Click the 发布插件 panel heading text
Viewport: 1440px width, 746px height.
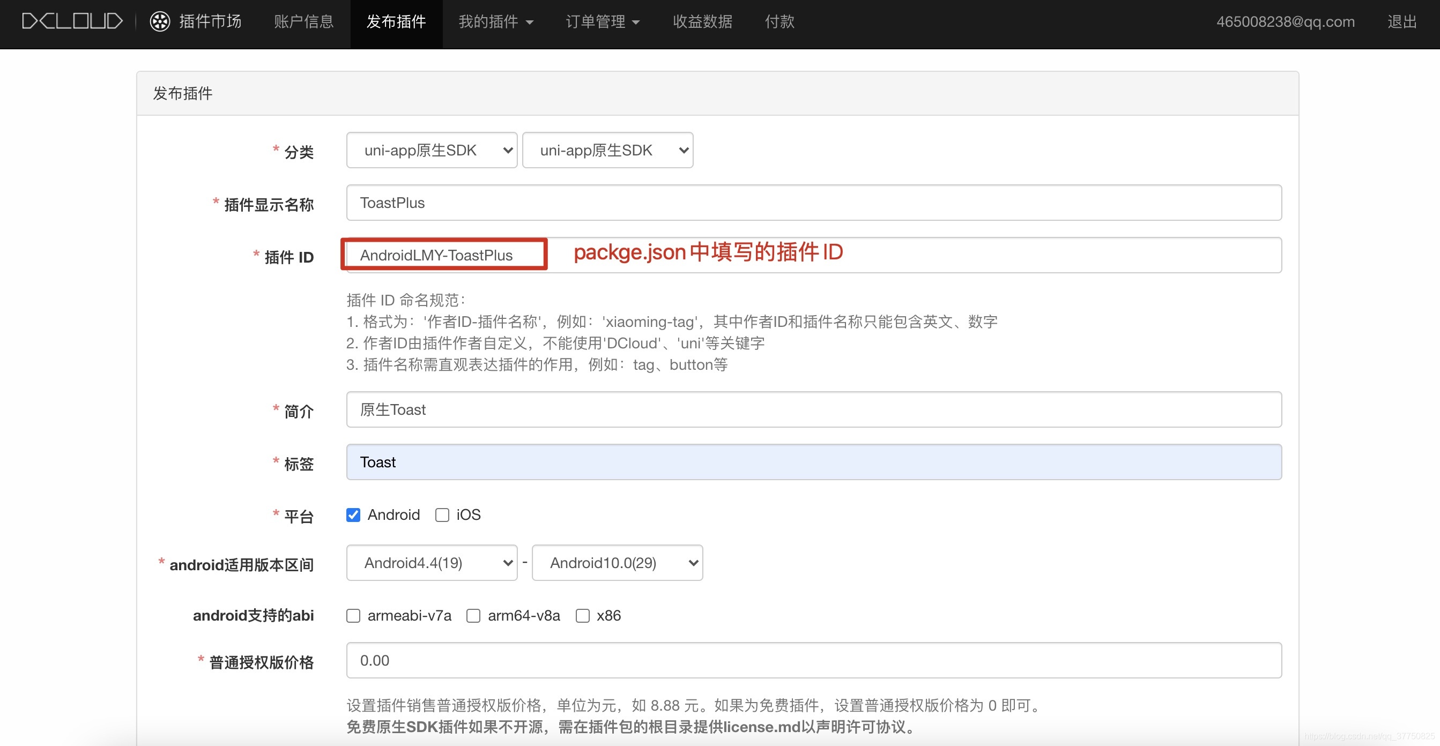tap(183, 93)
